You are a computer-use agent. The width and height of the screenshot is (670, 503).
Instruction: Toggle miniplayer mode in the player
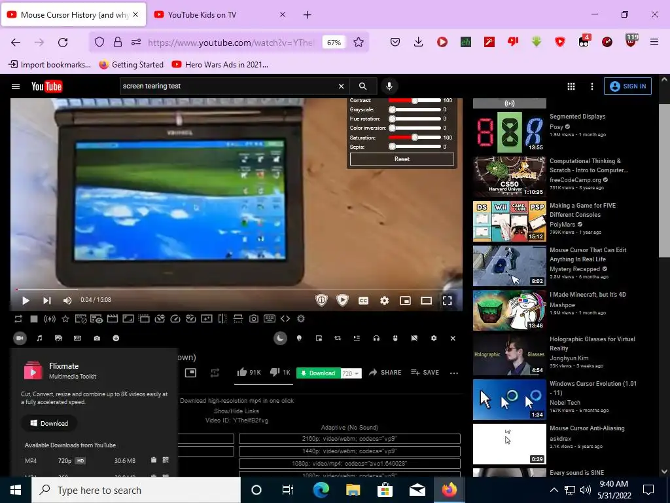click(405, 301)
